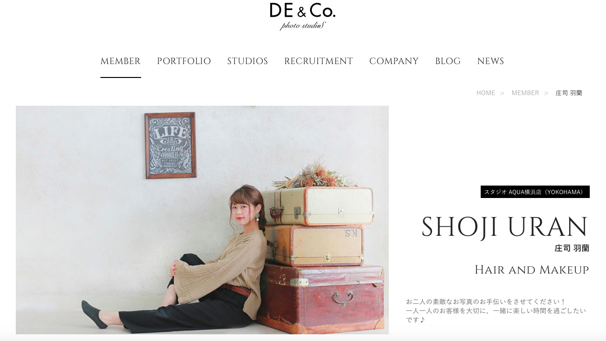Viewport: 606px width, 341px height.
Task: Click the HOME breadcrumb link
Action: 485,93
